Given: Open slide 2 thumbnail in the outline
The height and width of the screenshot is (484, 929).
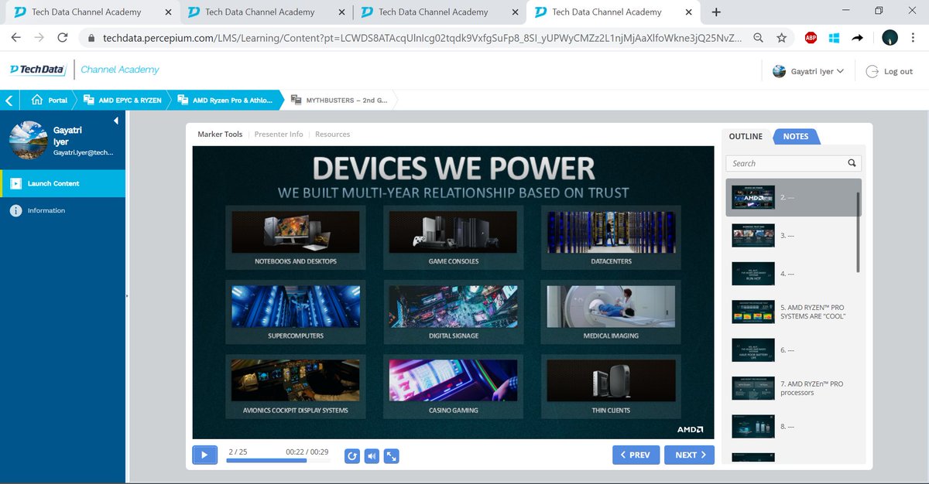Looking at the screenshot, I should pos(753,197).
